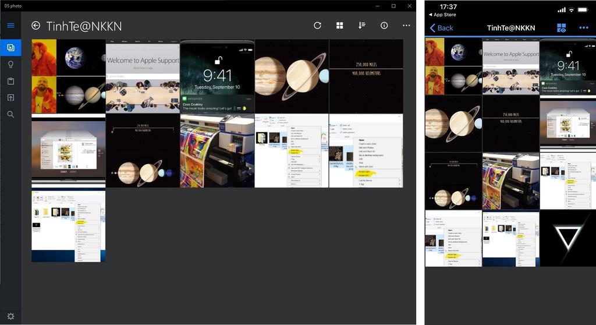Screen dimensions: 596x325
Task: Open white triangle logo thumbnail on phone
Action: pyautogui.click(x=568, y=238)
